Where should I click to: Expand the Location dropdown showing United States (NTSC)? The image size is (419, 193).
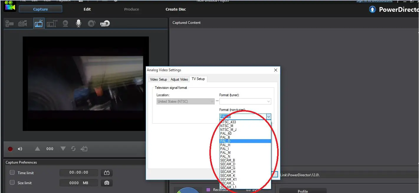pos(212,101)
